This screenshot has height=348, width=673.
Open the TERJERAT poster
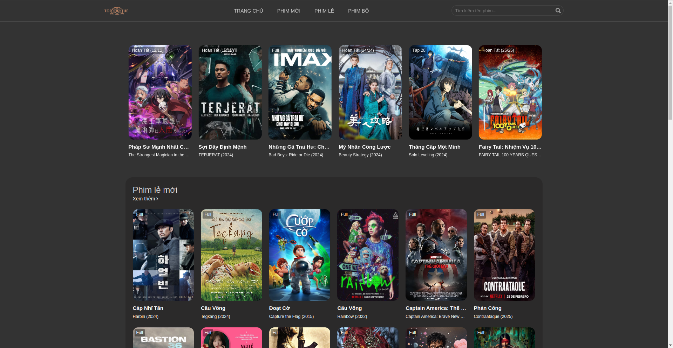pos(230,92)
